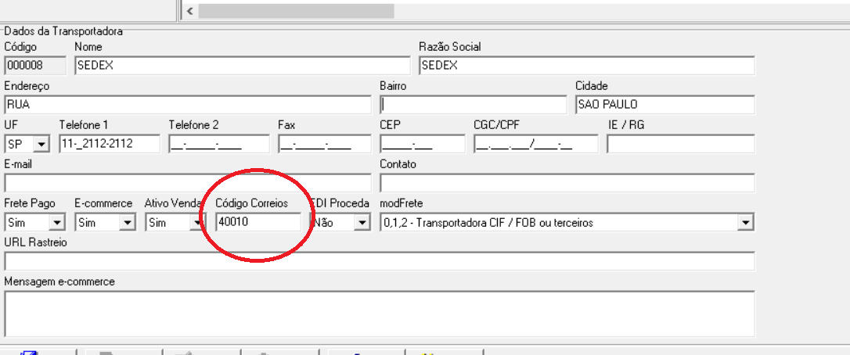Image resolution: width=850 pixels, height=355 pixels.
Task: Click the CGC/CPF masked field
Action: pyautogui.click(x=536, y=145)
